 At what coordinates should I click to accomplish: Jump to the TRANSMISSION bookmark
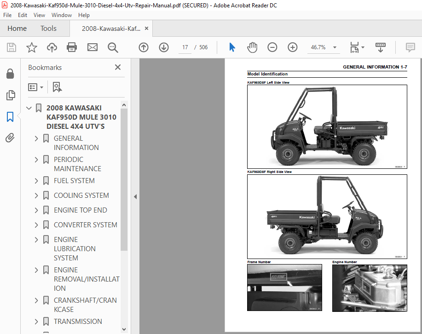click(x=78, y=322)
